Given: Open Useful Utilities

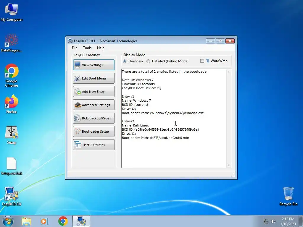Looking at the screenshot, I should pos(94,145).
